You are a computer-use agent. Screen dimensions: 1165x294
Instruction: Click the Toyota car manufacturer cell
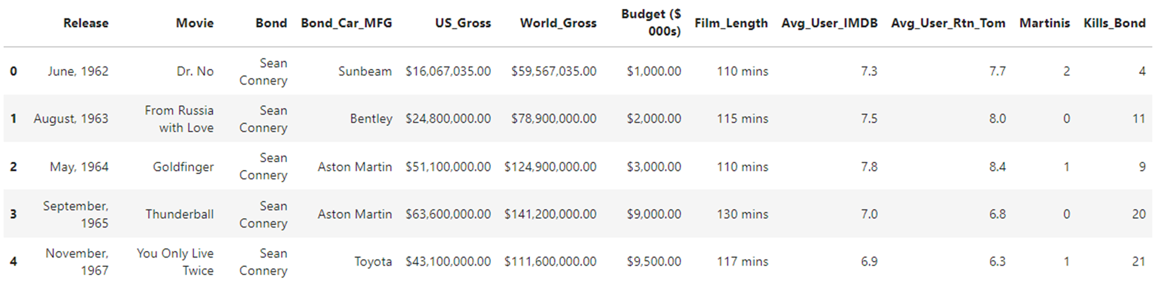[373, 262]
